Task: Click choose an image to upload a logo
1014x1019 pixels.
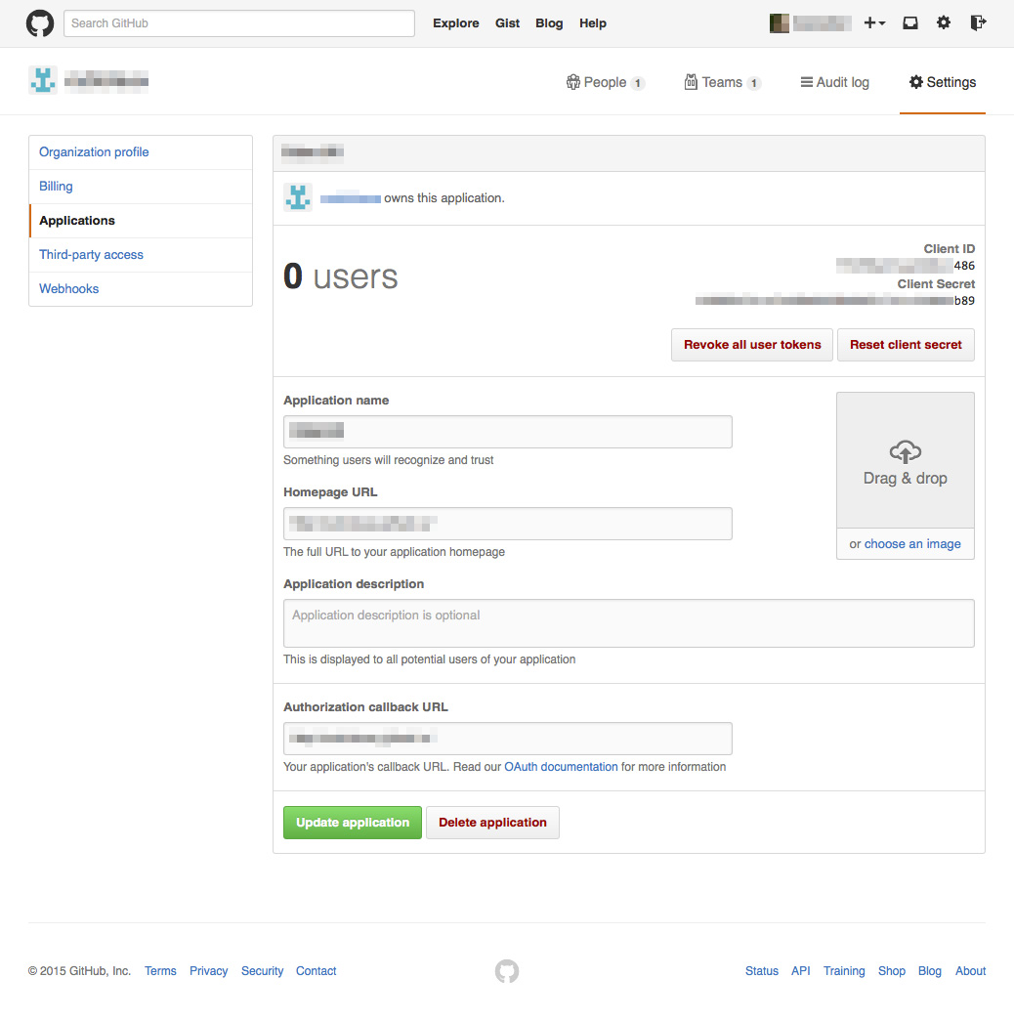Action: [912, 543]
